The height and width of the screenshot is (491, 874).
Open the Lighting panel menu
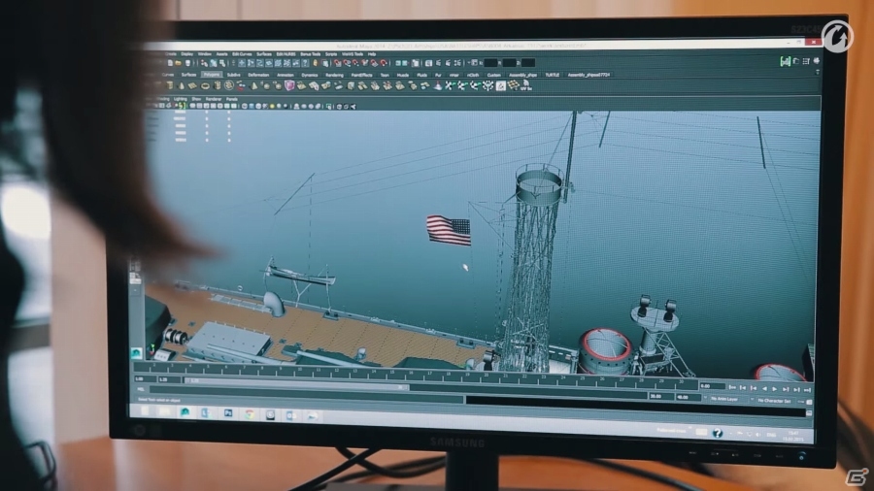tap(180, 99)
